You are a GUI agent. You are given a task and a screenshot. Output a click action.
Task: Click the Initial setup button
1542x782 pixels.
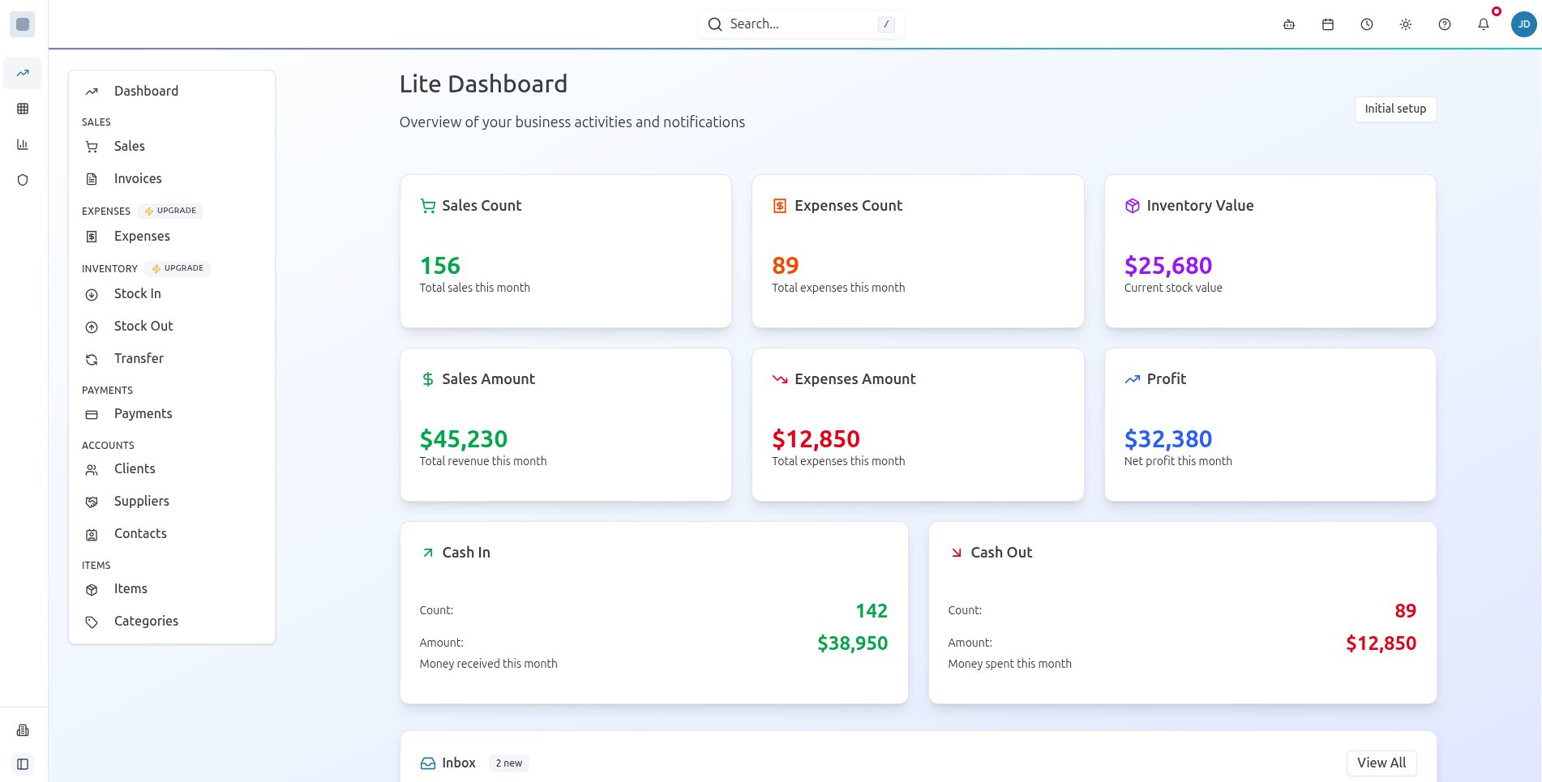(x=1395, y=109)
